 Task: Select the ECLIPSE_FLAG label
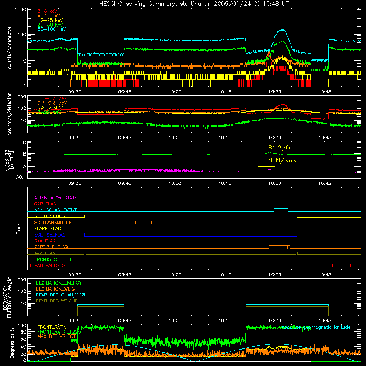click(50, 235)
